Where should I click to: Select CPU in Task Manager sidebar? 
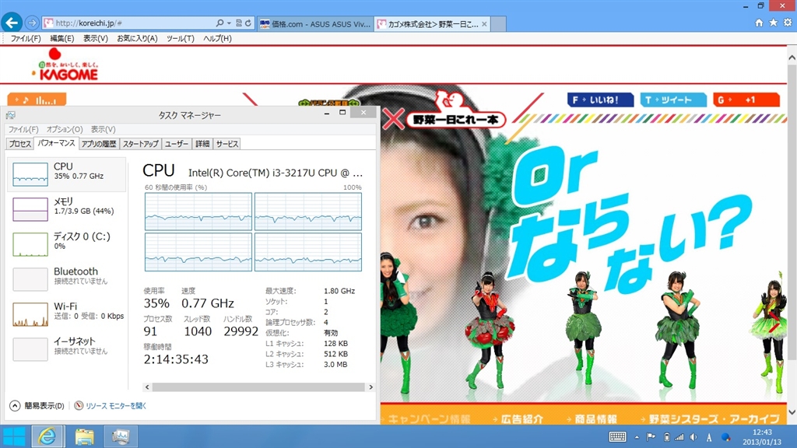pyautogui.click(x=67, y=174)
